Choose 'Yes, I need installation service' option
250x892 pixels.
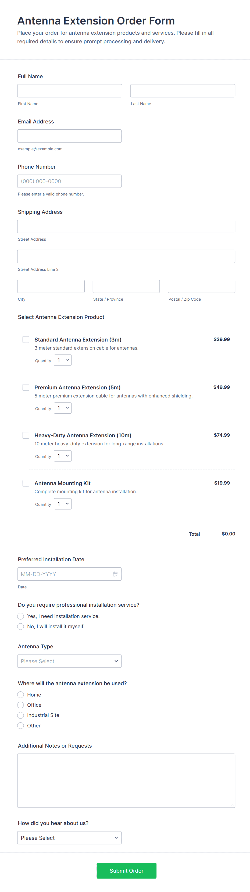(21, 616)
